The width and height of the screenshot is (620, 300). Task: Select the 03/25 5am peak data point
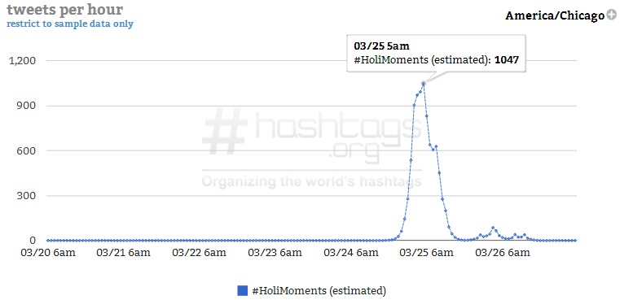[424, 83]
